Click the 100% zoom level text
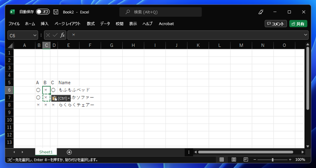Image resolution: width=316 pixels, height=168 pixels. 300,160
